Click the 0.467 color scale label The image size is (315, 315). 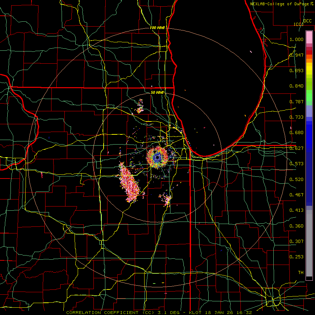point(296,195)
